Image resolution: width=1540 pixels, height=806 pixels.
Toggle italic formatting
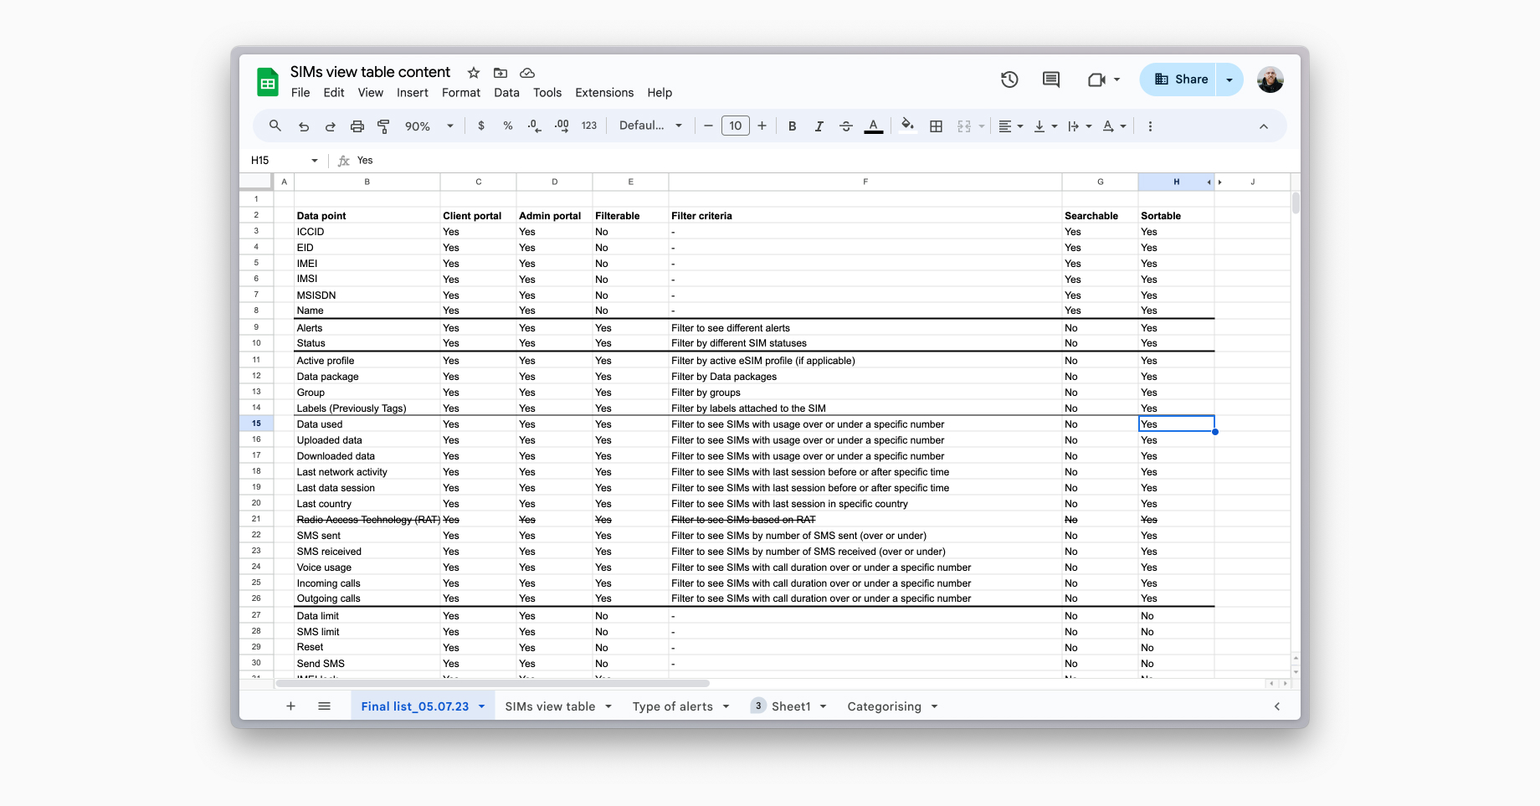coord(819,126)
